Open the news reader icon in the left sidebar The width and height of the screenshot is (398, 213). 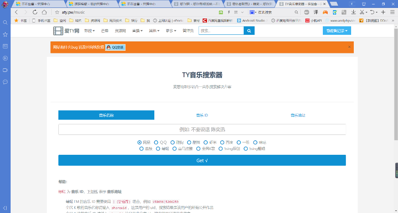[x=5, y=46]
